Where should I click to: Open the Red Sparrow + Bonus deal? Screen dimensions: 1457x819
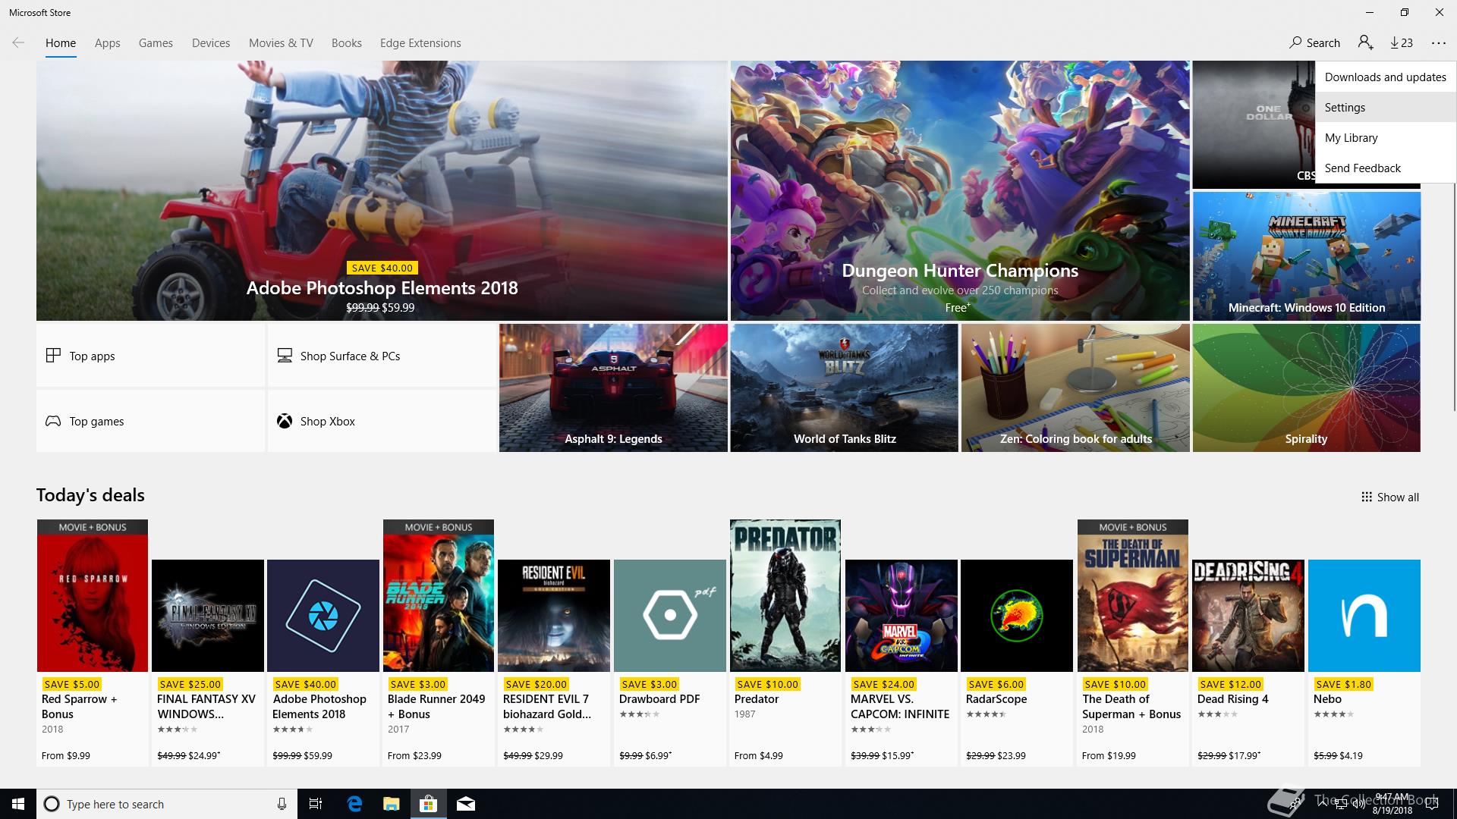(93, 642)
